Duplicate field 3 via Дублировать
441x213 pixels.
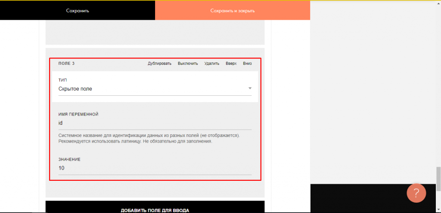159,64
